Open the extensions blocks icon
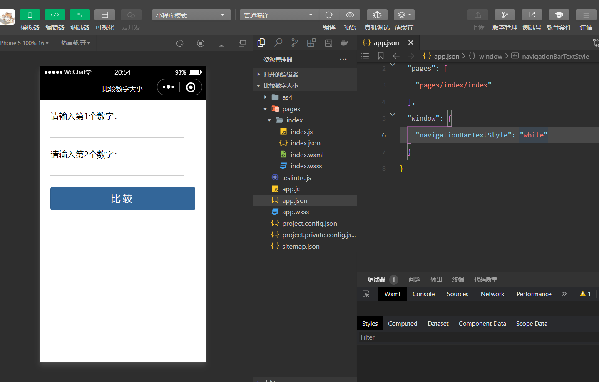Image resolution: width=599 pixels, height=382 pixels. (x=311, y=42)
